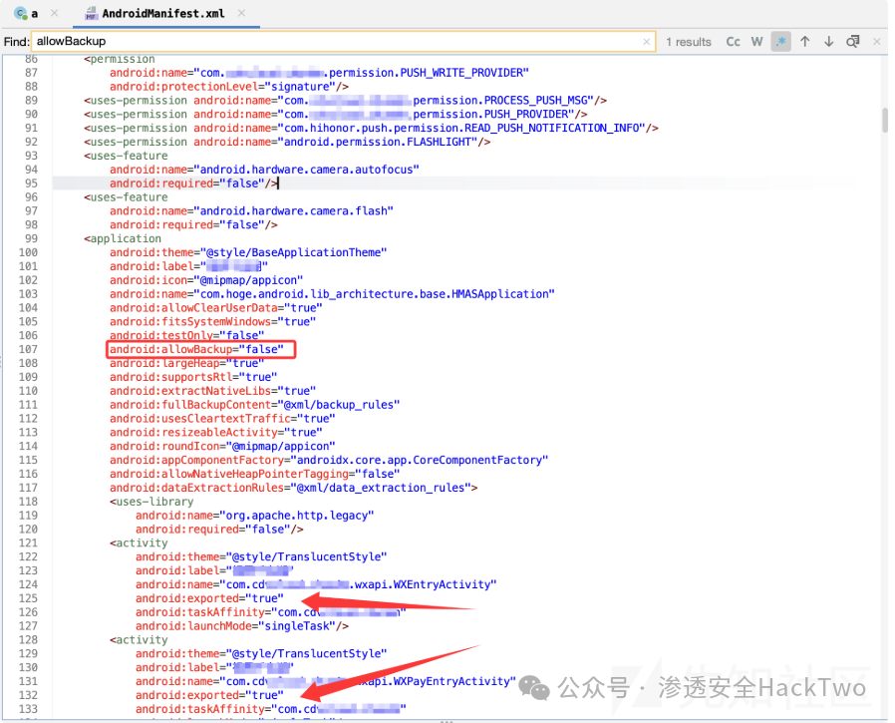This screenshot has width=895, height=723.
Task: Click line number 99 in the gutter
Action: (x=31, y=238)
